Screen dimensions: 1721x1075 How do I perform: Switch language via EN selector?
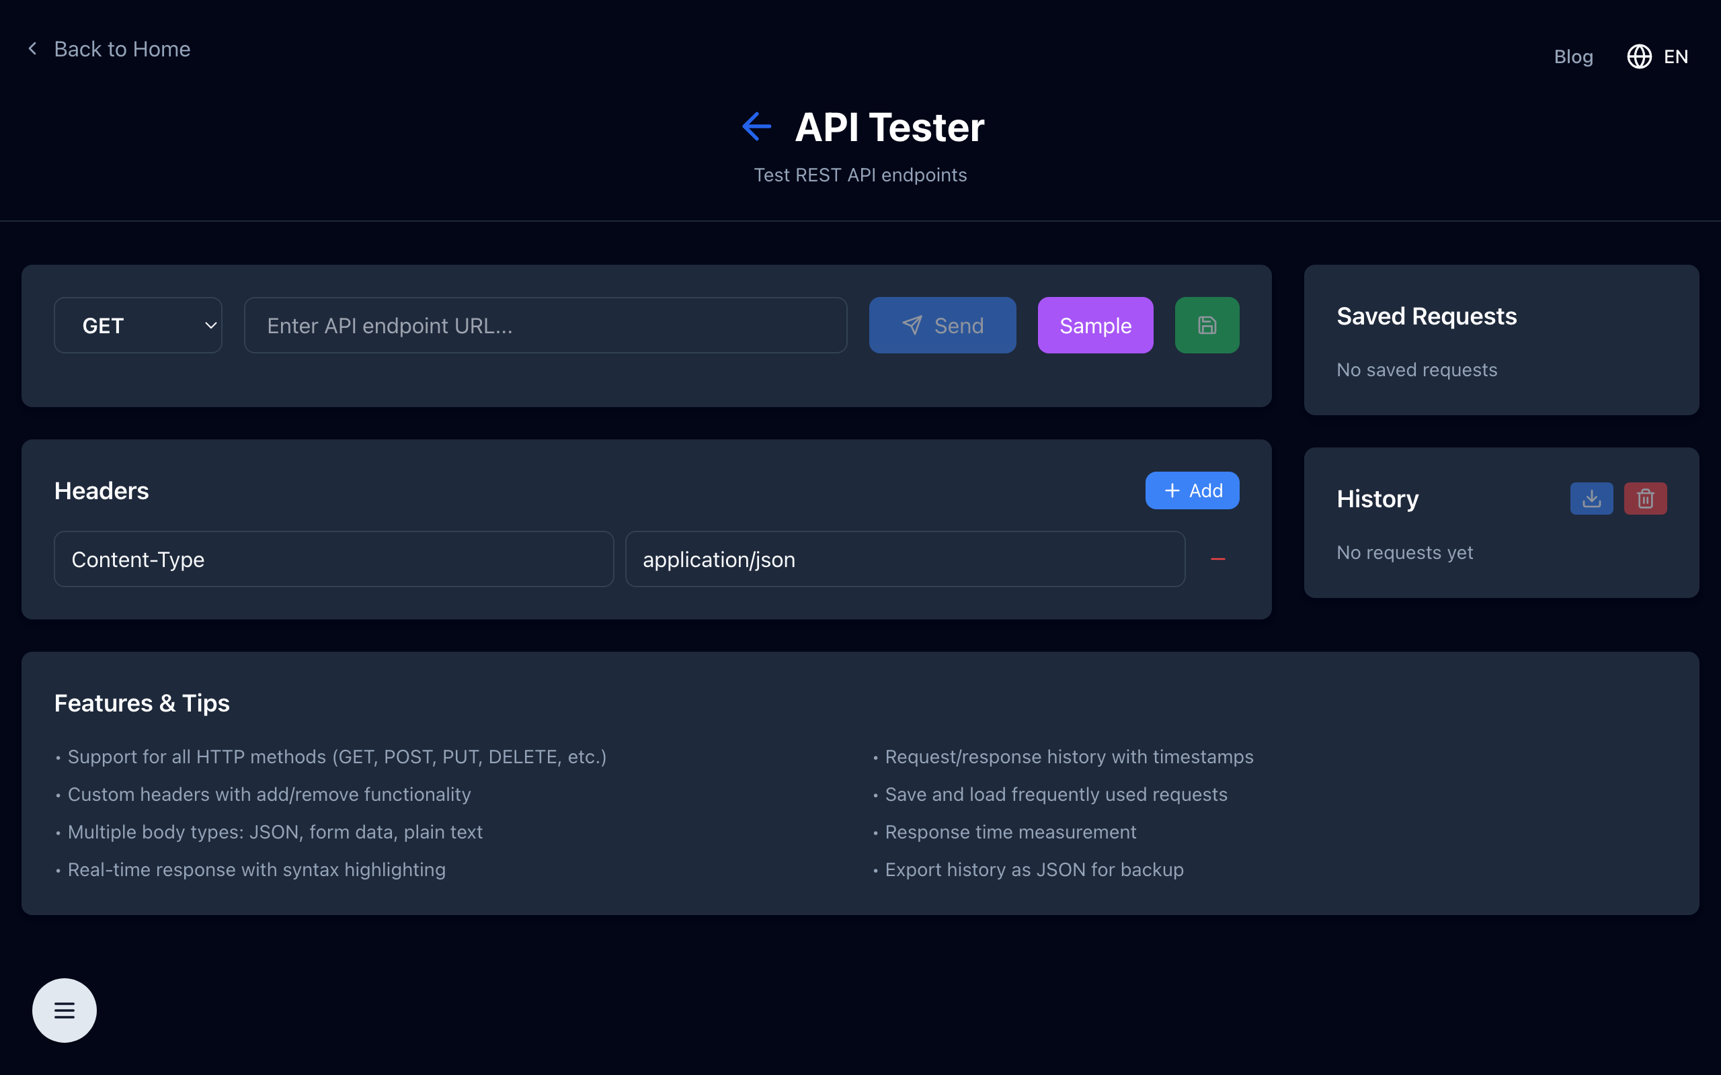pos(1675,57)
